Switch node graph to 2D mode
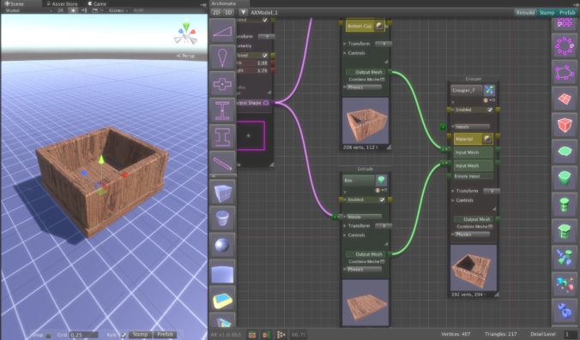 (216, 12)
